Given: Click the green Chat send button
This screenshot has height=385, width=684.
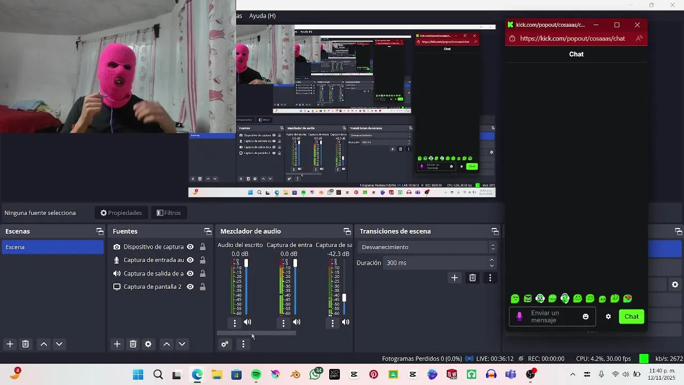Looking at the screenshot, I should pos(632,317).
